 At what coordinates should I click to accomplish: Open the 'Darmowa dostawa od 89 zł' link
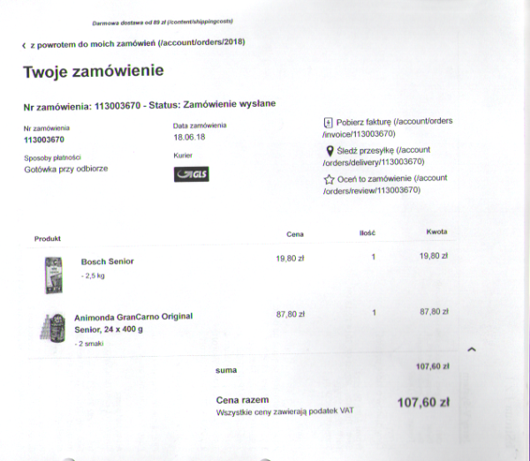coord(163,22)
